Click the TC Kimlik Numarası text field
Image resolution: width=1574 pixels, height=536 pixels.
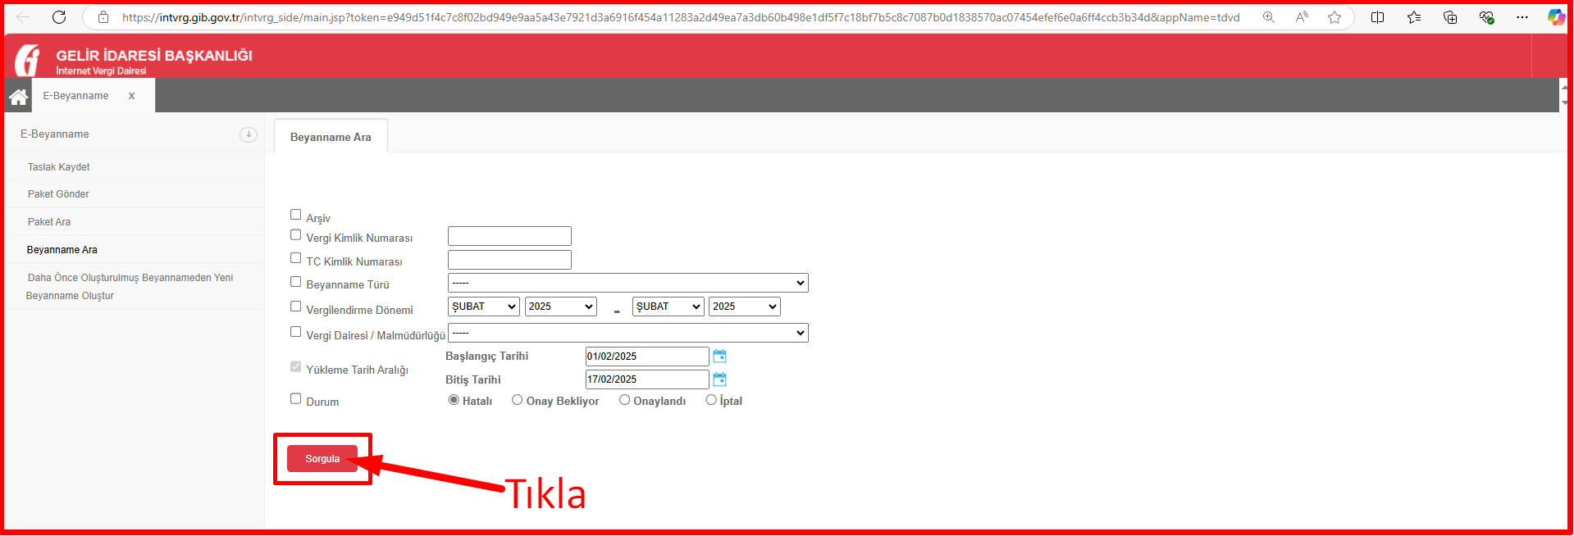click(509, 260)
